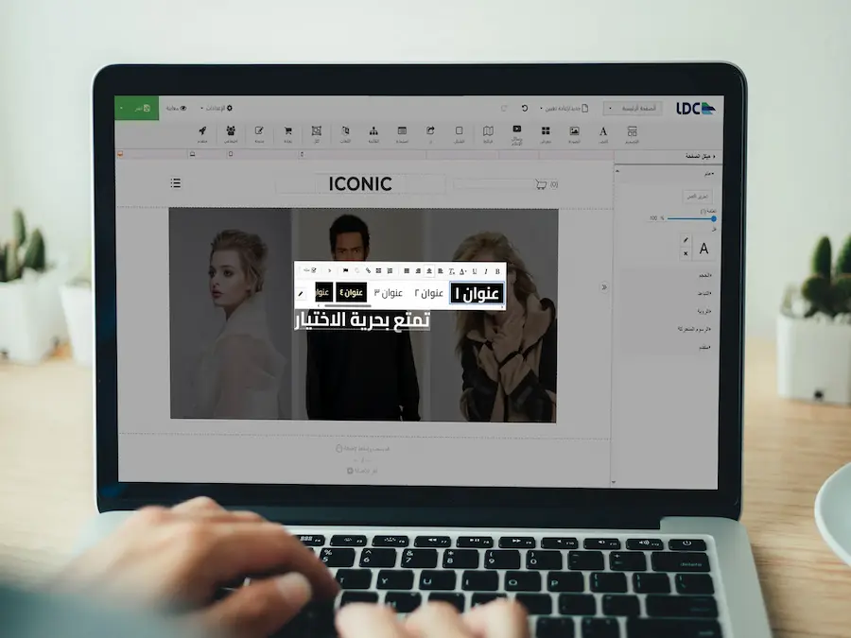The height and width of the screenshot is (638, 851).
Task: Click the LDC logo
Action: (696, 109)
